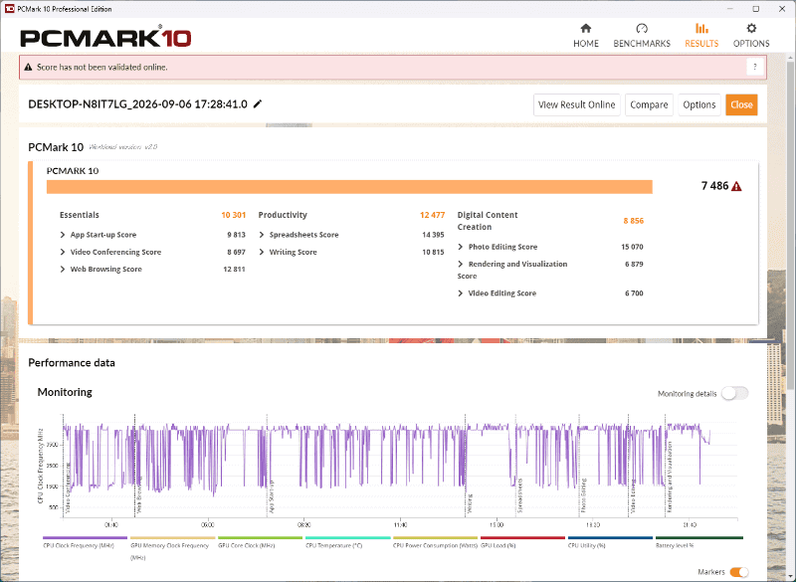Select CPU Power Consumption legend swatch
The image size is (796, 582).
(435, 538)
